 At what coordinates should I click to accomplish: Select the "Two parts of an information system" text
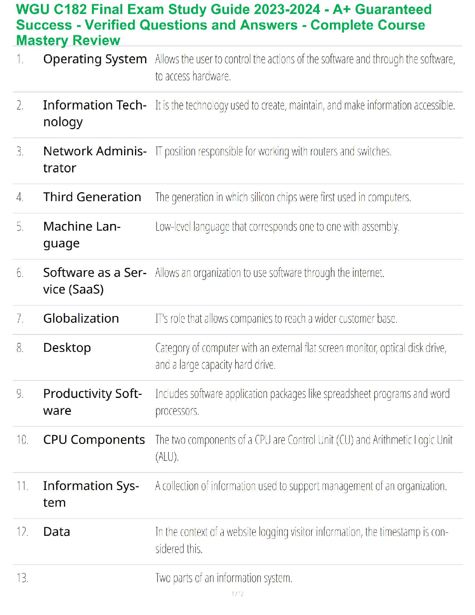[224, 578]
